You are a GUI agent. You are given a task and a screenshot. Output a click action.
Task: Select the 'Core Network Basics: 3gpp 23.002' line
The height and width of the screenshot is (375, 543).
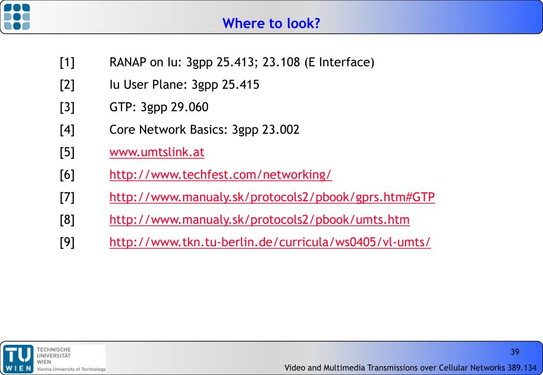(204, 130)
